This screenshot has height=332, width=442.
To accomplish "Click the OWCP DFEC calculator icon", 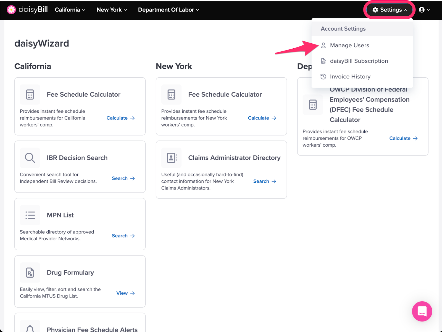I will click(312, 105).
